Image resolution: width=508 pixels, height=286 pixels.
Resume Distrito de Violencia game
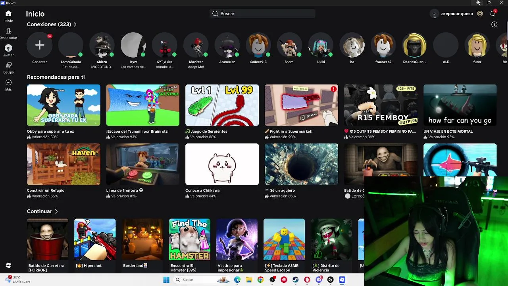tap(331, 240)
